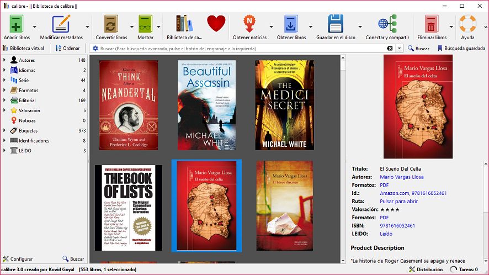Expand the Editorial tree node
This screenshot has height=275, width=489.
click(4, 100)
